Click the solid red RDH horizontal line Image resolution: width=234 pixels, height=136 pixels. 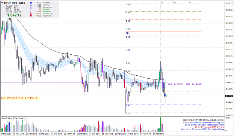163,32
